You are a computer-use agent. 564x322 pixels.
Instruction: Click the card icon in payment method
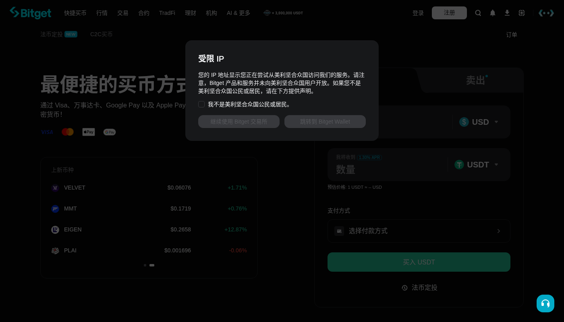(x=339, y=231)
